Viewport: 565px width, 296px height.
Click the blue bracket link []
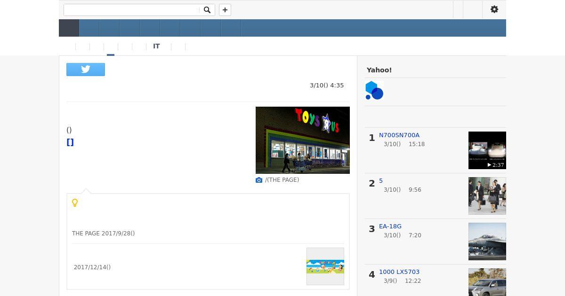point(70,142)
